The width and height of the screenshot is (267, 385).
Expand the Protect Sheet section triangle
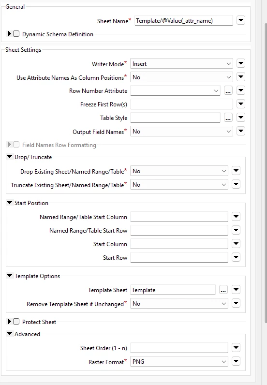tap(9, 322)
